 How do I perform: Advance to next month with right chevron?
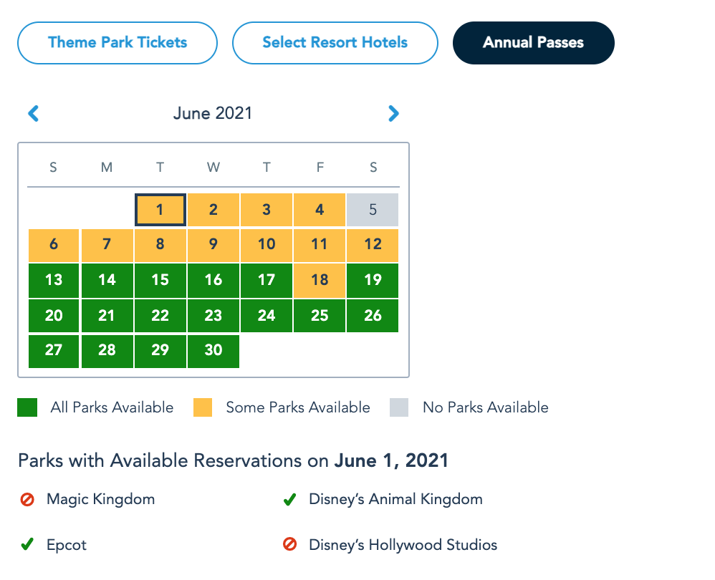coord(393,113)
